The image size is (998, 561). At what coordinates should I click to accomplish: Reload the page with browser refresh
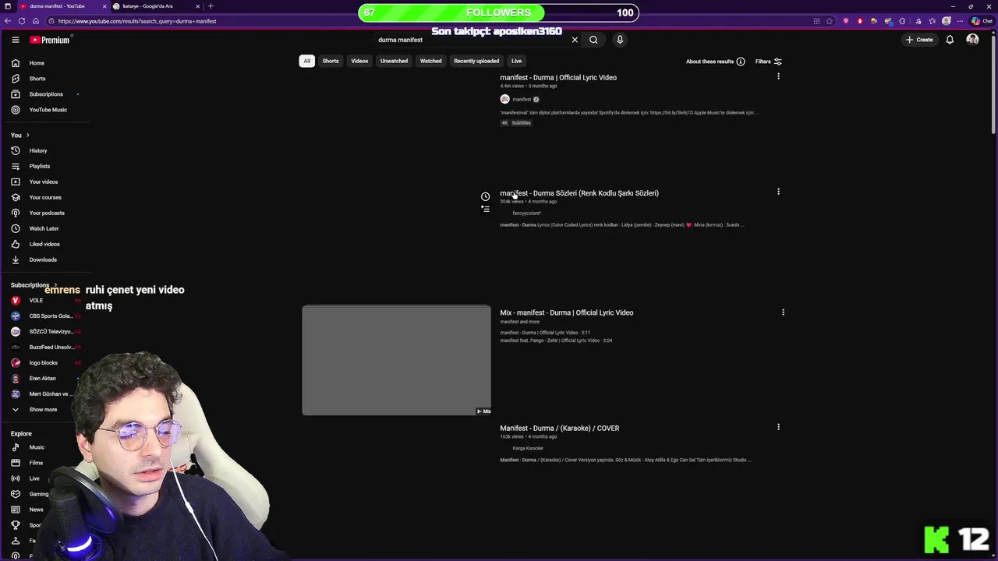22,21
